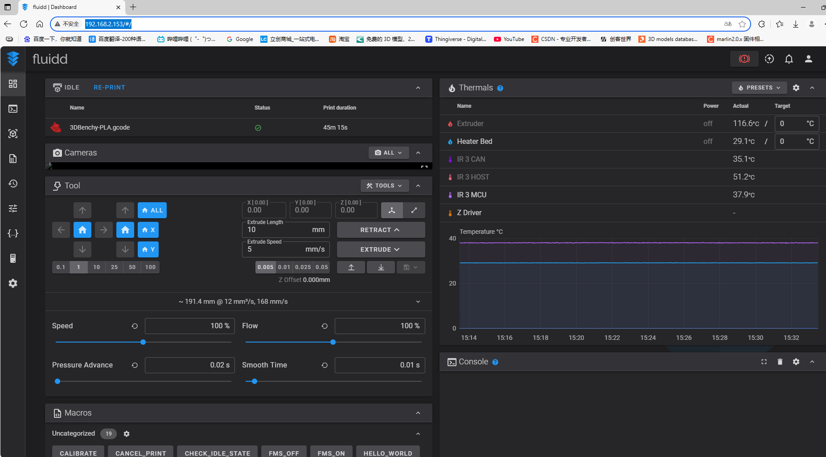Click the Flow slider handle
The width and height of the screenshot is (826, 457).
[333, 342]
